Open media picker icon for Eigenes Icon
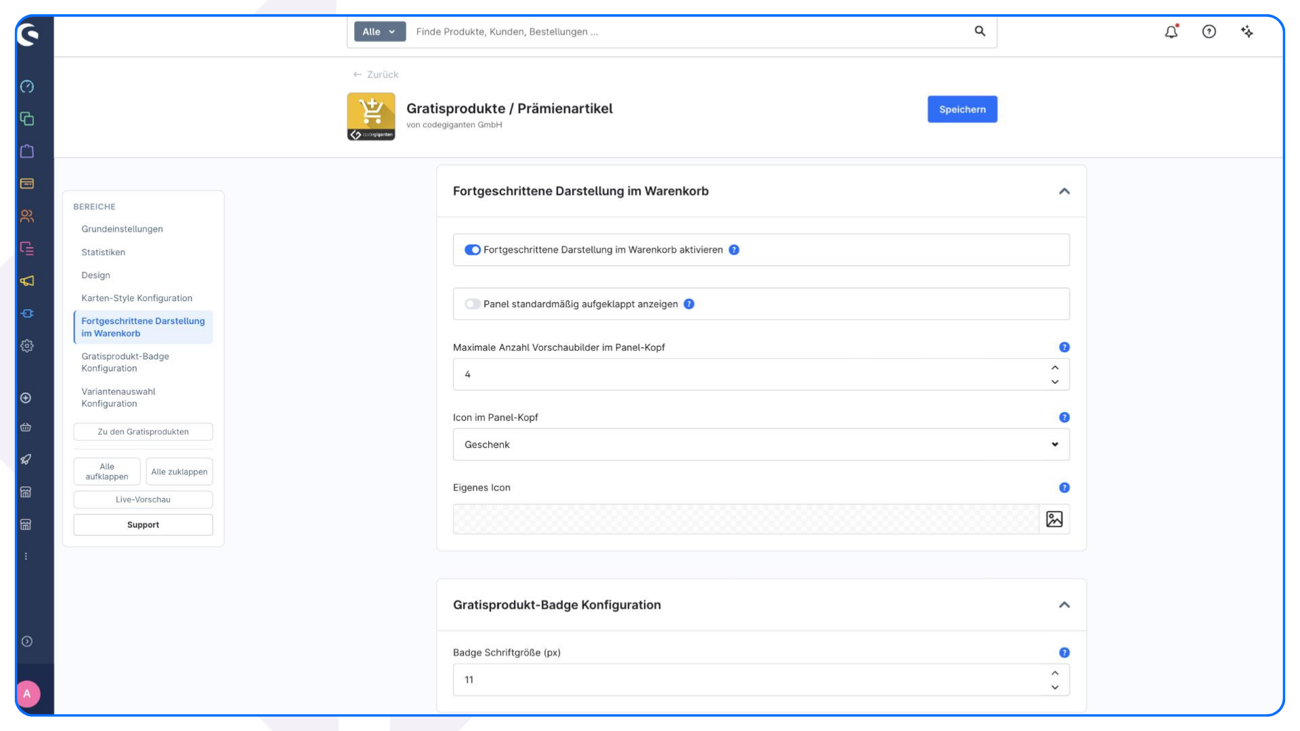Viewport: 1300px width, 731px height. pos(1054,519)
